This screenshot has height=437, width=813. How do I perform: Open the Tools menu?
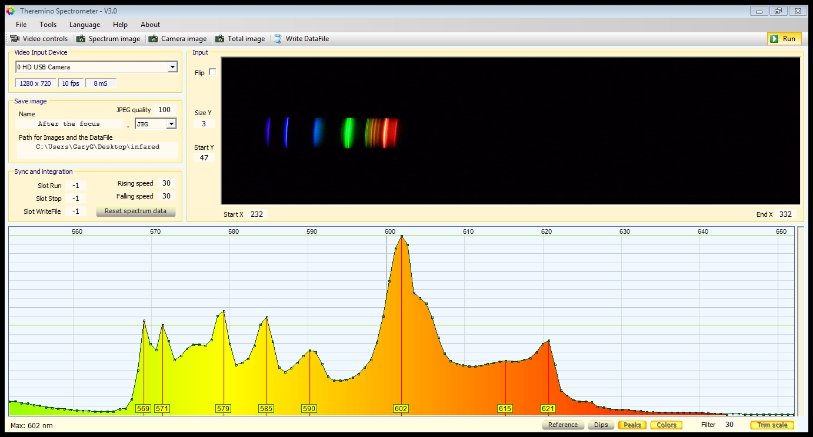pos(48,25)
